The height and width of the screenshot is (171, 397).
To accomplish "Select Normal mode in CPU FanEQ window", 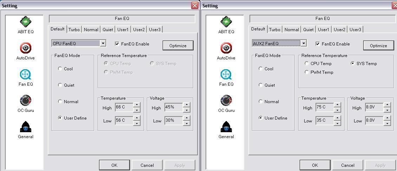I will tap(60, 101).
